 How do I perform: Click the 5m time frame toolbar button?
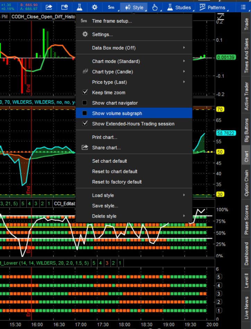click(x=111, y=7)
